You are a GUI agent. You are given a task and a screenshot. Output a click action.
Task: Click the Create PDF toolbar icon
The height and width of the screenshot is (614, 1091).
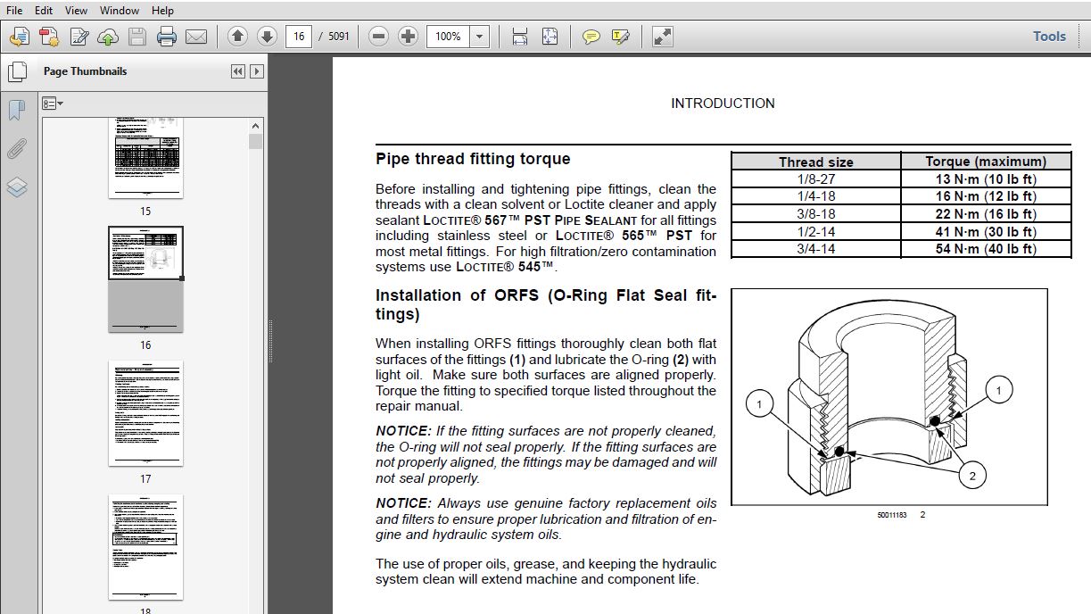point(20,37)
